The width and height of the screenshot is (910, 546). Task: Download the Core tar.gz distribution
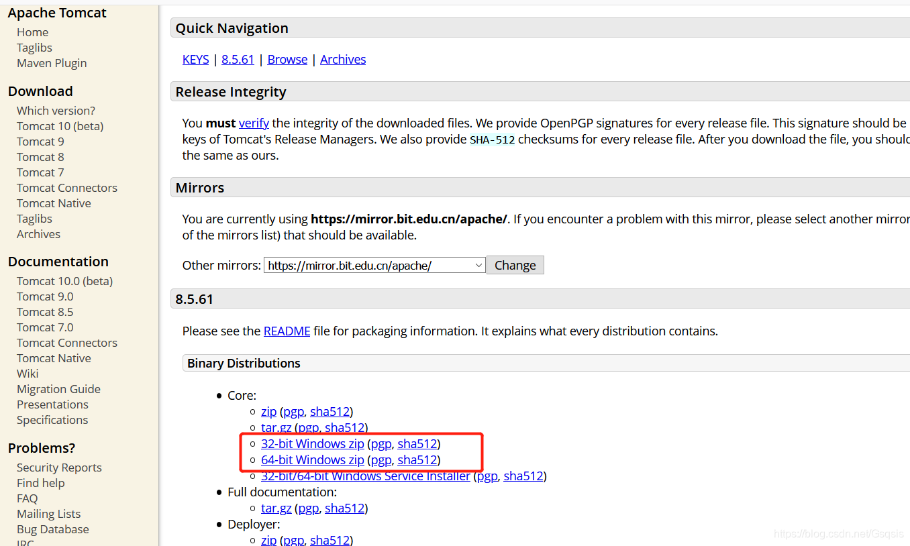[x=276, y=427]
